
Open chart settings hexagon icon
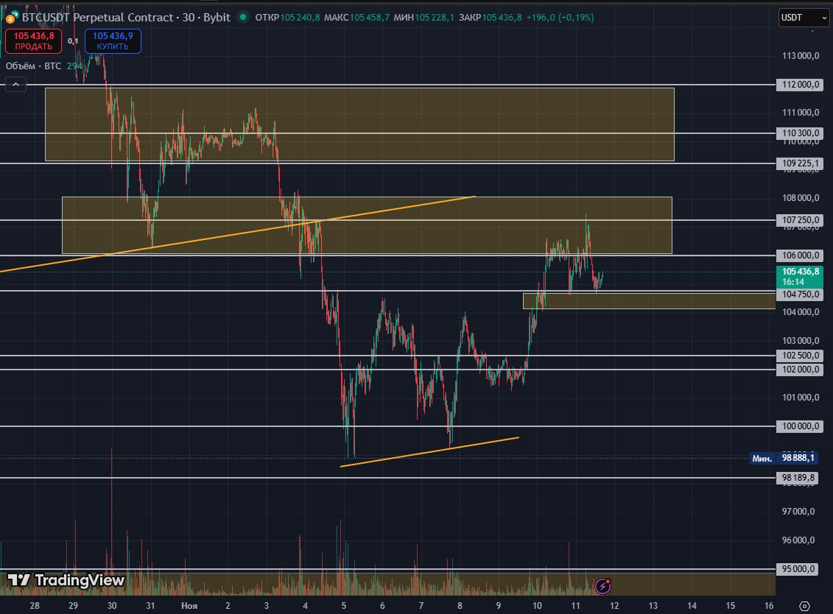(804, 605)
